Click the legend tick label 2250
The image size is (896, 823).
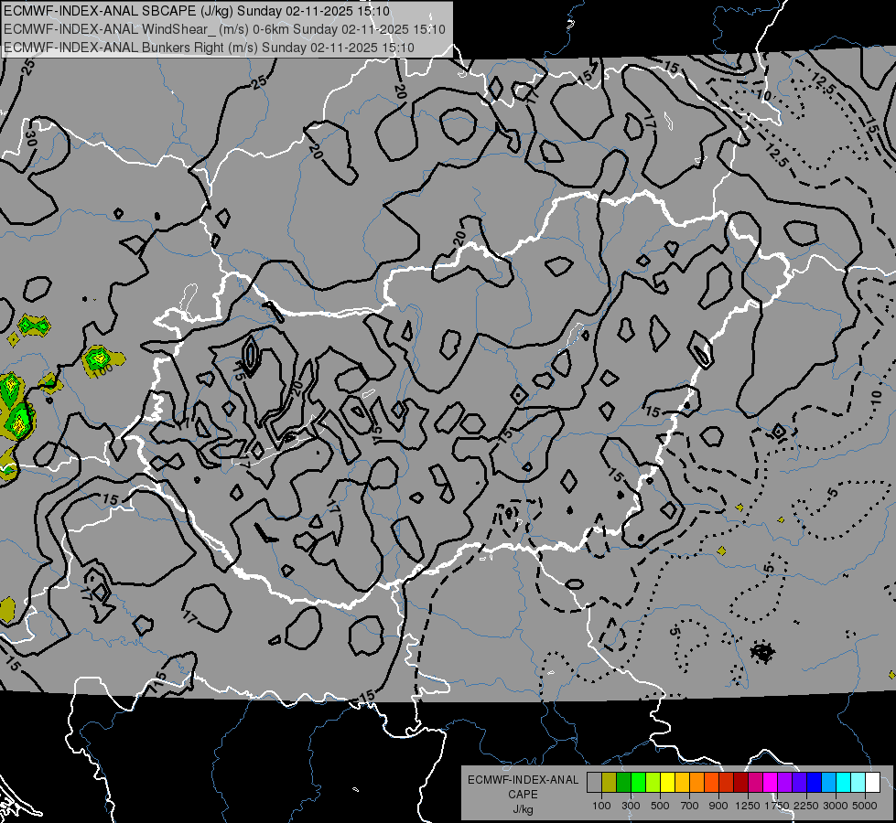807,806
